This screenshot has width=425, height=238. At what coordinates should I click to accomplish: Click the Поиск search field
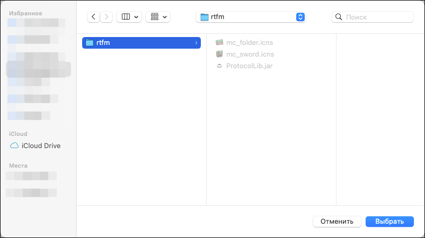coord(373,17)
